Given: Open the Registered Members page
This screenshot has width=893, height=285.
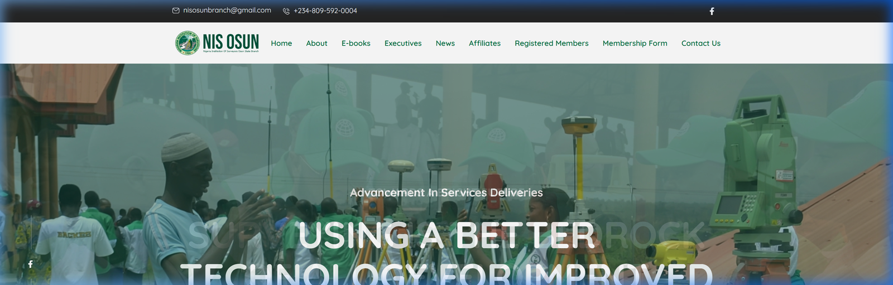Looking at the screenshot, I should click(551, 44).
